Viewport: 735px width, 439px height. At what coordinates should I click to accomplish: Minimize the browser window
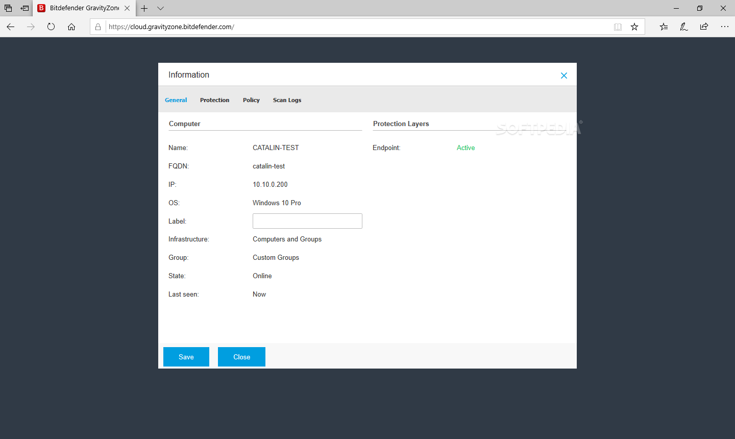(676, 8)
